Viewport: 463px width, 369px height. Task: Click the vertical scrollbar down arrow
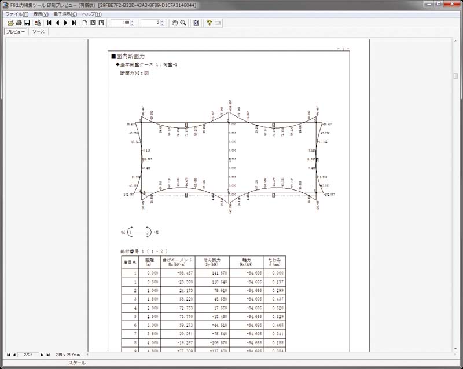[455, 349]
